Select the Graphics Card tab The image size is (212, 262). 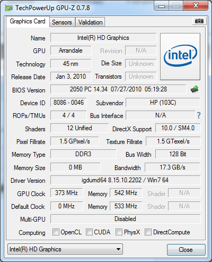pyautogui.click(x=28, y=21)
